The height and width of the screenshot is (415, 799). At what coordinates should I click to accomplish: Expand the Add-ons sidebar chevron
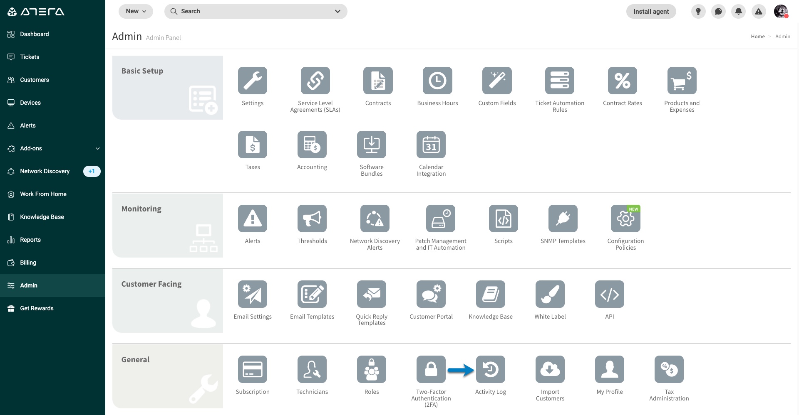click(98, 148)
